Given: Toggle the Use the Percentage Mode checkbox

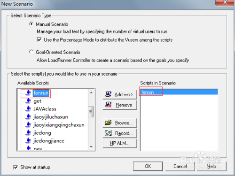Looking at the screenshot, I should point(39,39).
